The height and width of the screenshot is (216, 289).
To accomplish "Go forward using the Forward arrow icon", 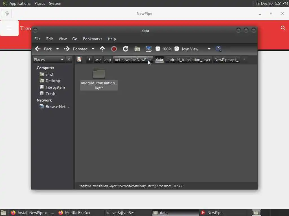I will pyautogui.click(x=67, y=49).
